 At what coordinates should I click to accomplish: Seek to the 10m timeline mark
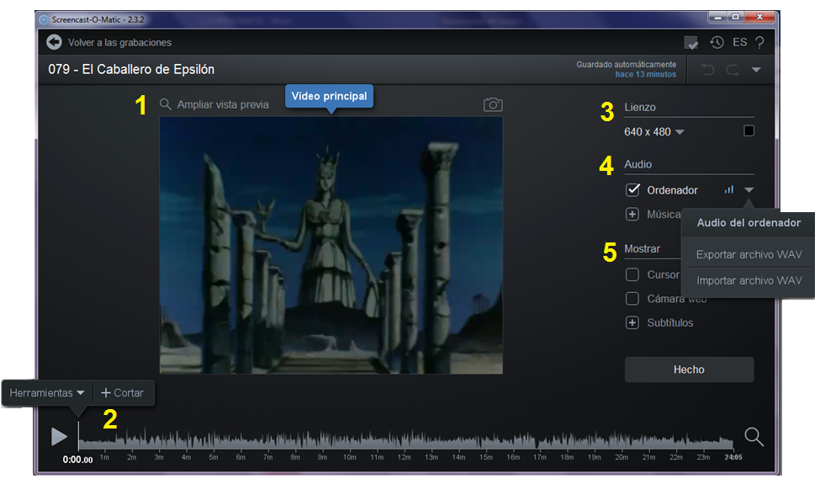[350, 457]
